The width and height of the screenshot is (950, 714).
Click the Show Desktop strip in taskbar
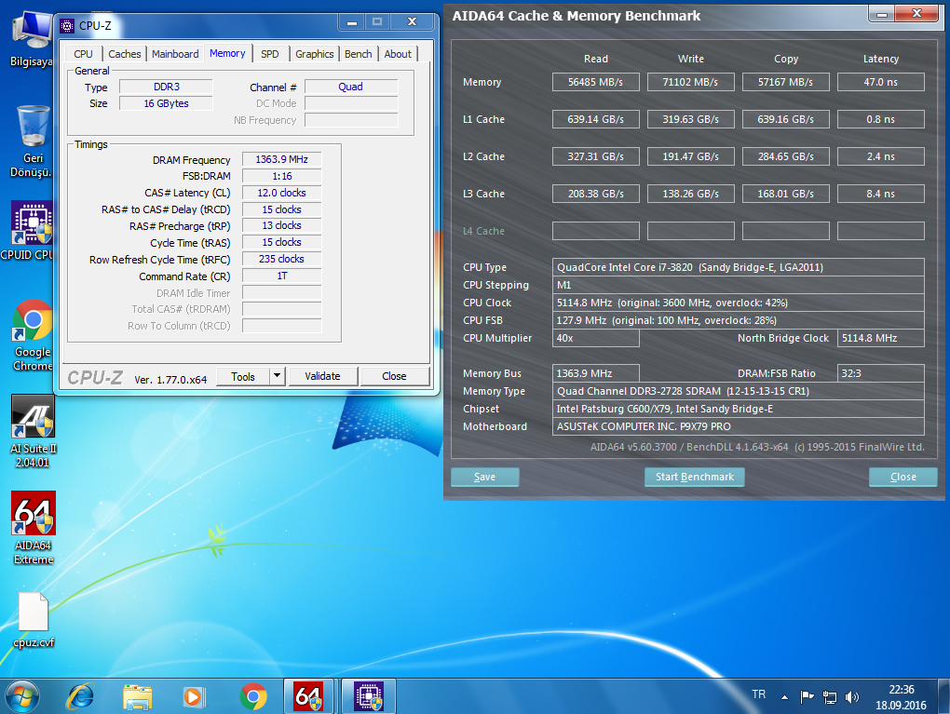coord(943,696)
